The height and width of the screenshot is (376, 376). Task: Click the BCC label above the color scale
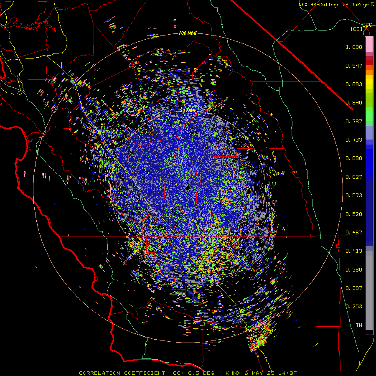(x=367, y=25)
